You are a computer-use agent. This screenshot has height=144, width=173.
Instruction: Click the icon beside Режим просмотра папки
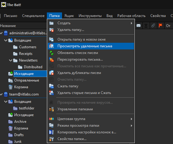[x=51, y=126]
